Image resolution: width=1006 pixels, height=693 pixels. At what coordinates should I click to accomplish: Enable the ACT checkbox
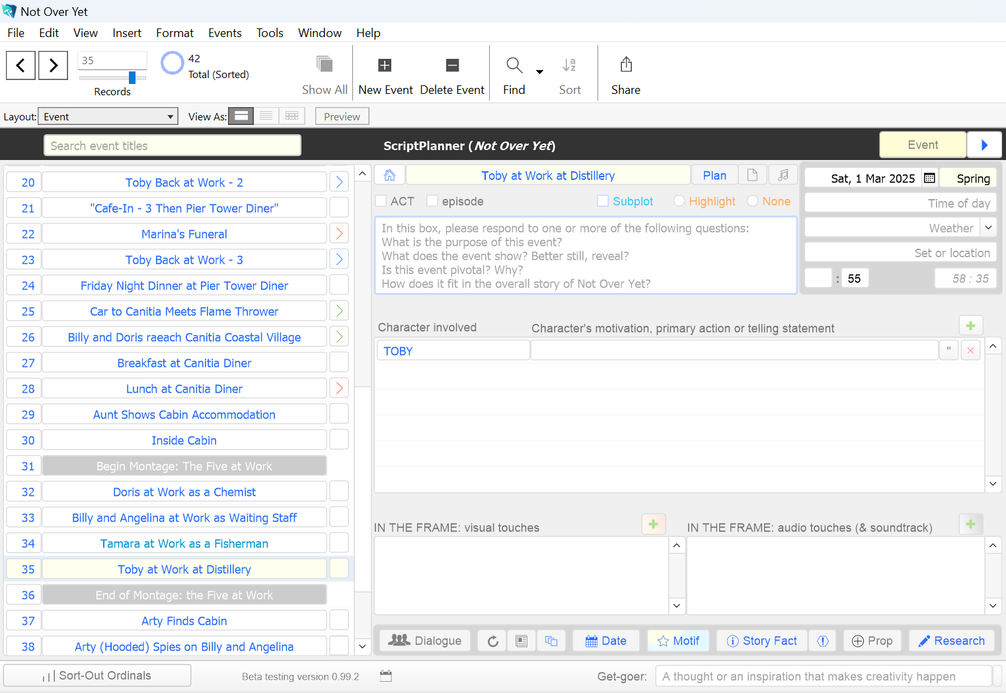point(380,201)
